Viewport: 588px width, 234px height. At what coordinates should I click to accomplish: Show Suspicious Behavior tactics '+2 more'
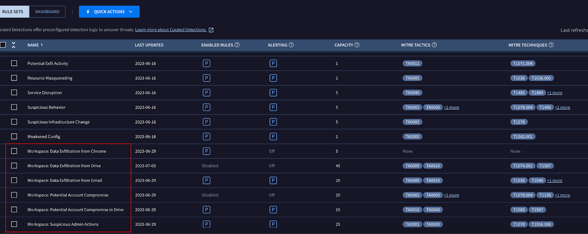pyautogui.click(x=451, y=107)
